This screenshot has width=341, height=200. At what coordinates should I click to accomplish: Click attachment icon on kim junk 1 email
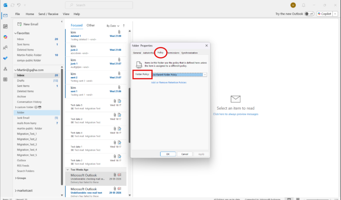pos(119,60)
